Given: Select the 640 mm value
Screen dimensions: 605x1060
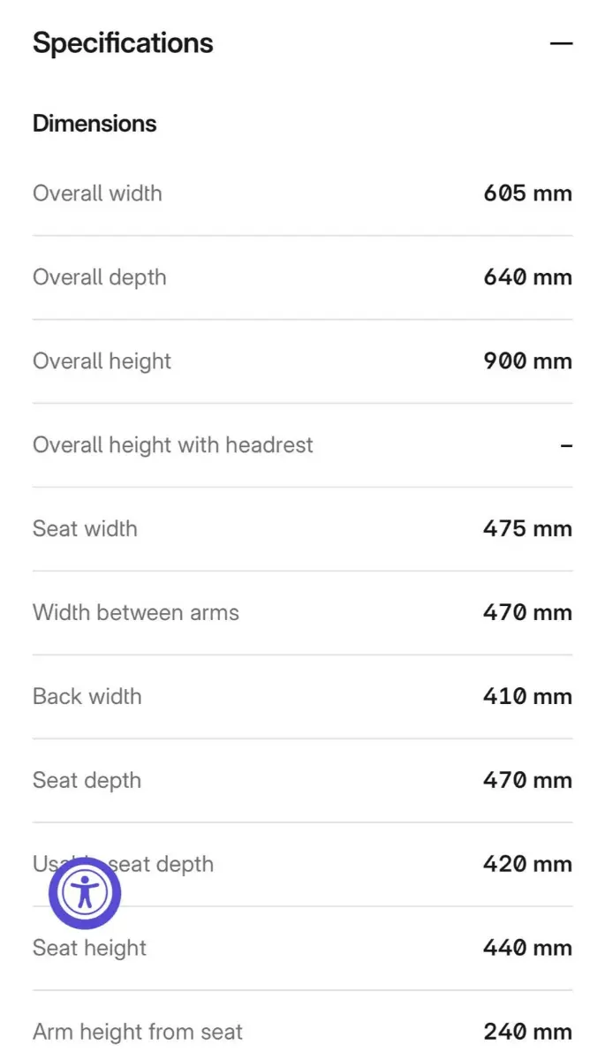Looking at the screenshot, I should coord(527,277).
